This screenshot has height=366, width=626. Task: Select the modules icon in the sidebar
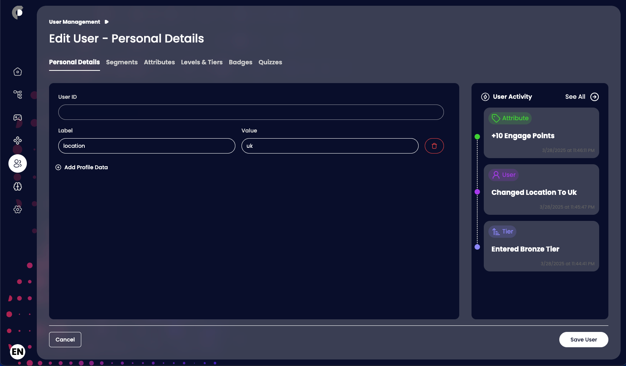17,141
